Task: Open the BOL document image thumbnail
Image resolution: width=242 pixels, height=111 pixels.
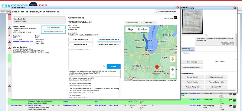Action: click(193, 22)
